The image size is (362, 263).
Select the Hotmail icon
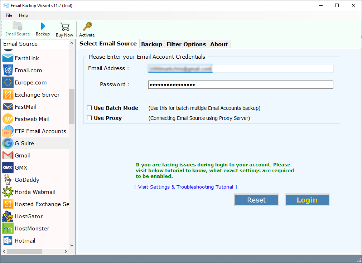pos(8,240)
